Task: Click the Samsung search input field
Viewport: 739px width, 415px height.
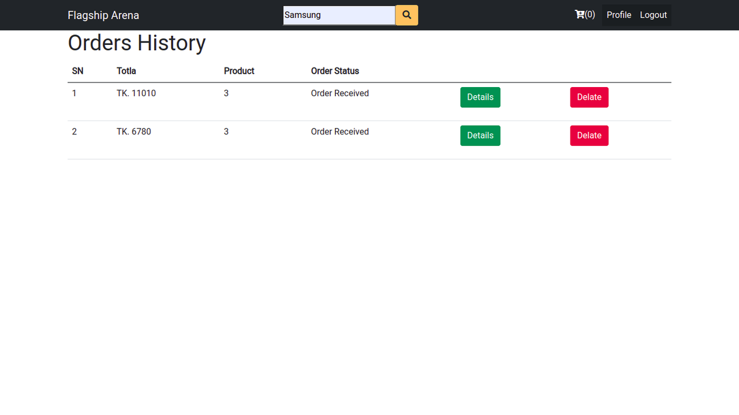Action: (x=339, y=15)
